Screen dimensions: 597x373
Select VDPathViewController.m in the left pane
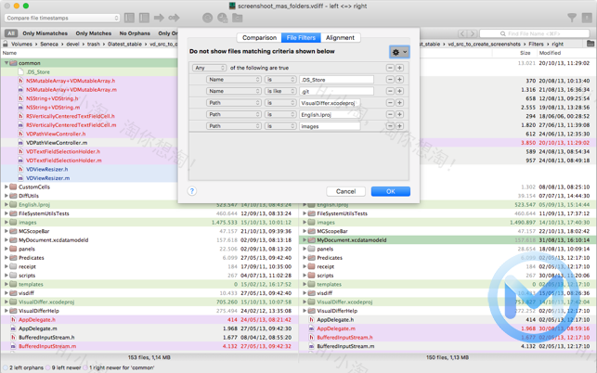coord(57,143)
